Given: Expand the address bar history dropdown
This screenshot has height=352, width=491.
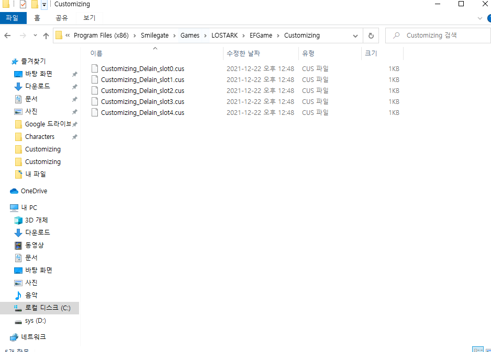Looking at the screenshot, I should (355, 36).
